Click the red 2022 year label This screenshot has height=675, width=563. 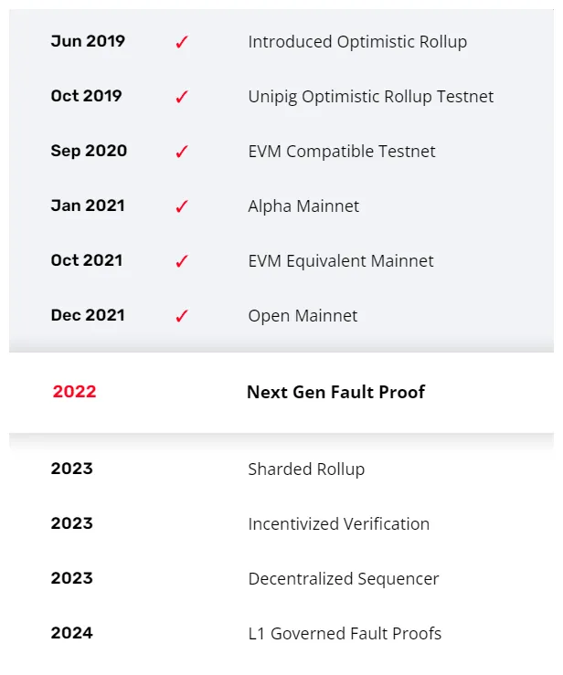pyautogui.click(x=74, y=392)
